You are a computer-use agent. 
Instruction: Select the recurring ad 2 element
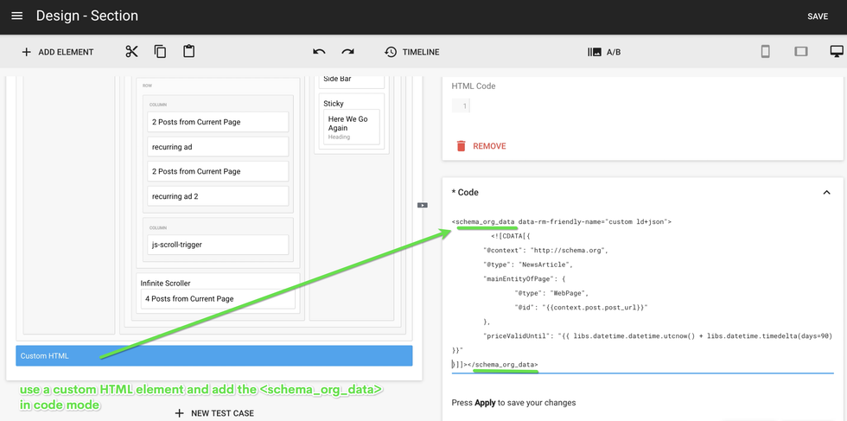[x=218, y=196]
